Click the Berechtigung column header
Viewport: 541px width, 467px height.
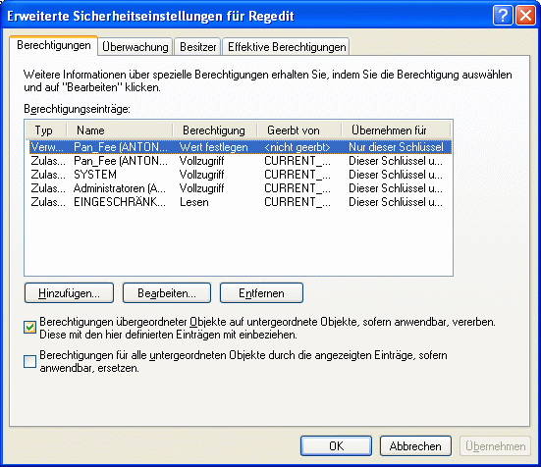point(215,130)
